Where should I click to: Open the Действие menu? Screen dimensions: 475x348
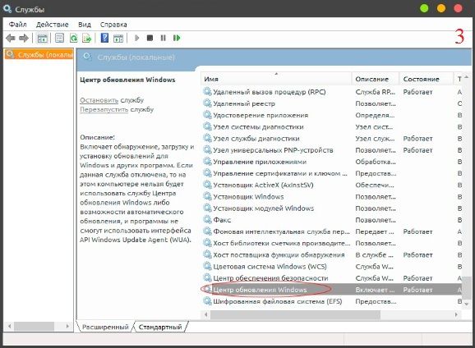point(52,25)
